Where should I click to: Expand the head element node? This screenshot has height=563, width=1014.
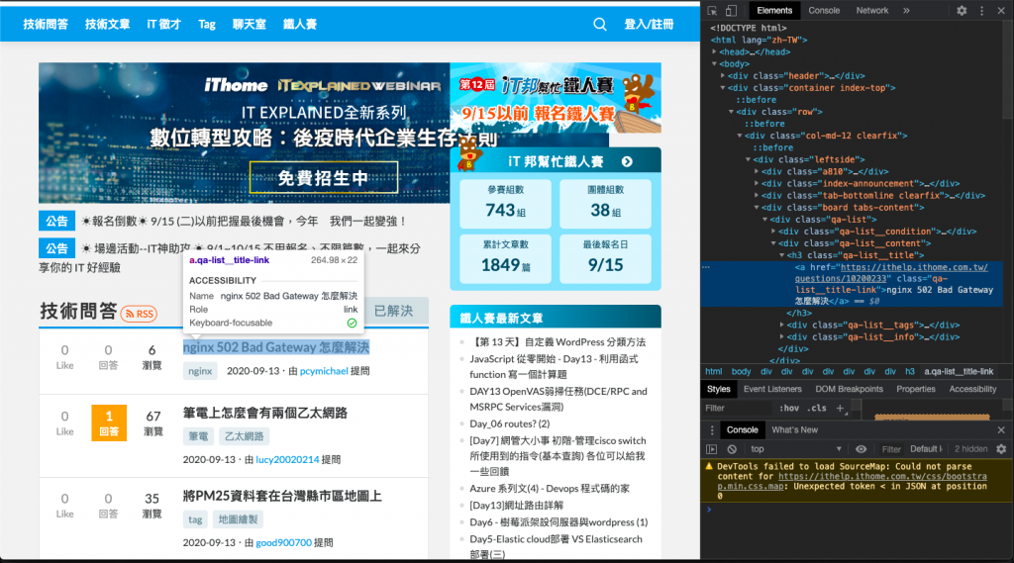point(715,51)
